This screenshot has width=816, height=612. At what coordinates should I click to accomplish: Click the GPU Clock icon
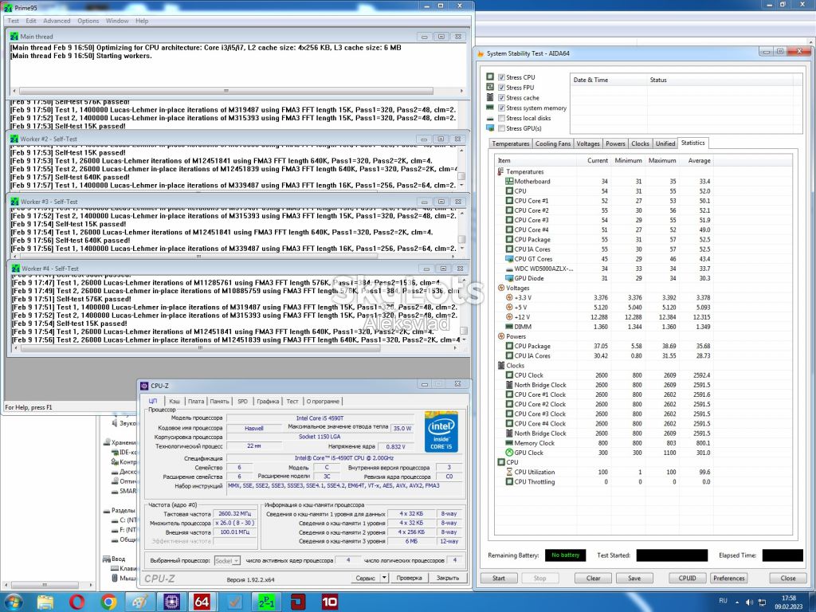tap(509, 453)
